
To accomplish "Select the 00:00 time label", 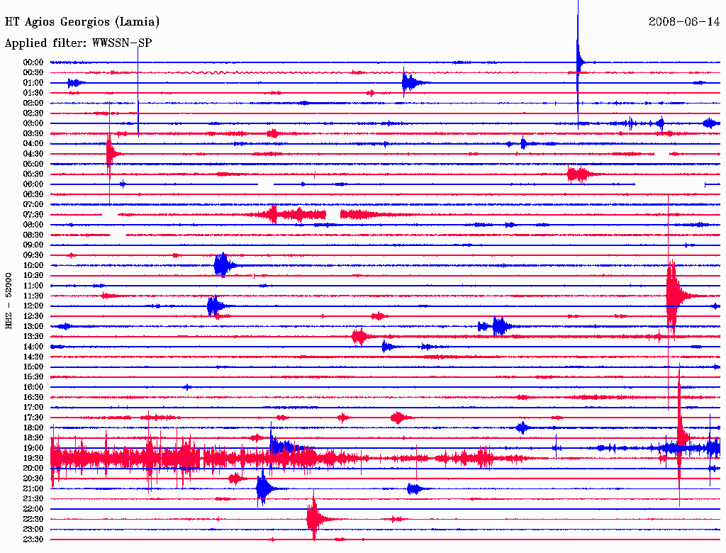I will (33, 62).
